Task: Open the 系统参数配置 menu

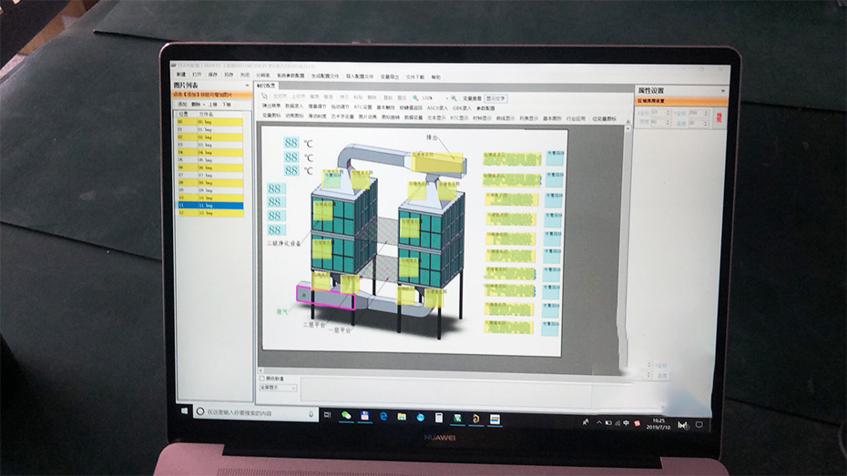Action: (x=291, y=76)
